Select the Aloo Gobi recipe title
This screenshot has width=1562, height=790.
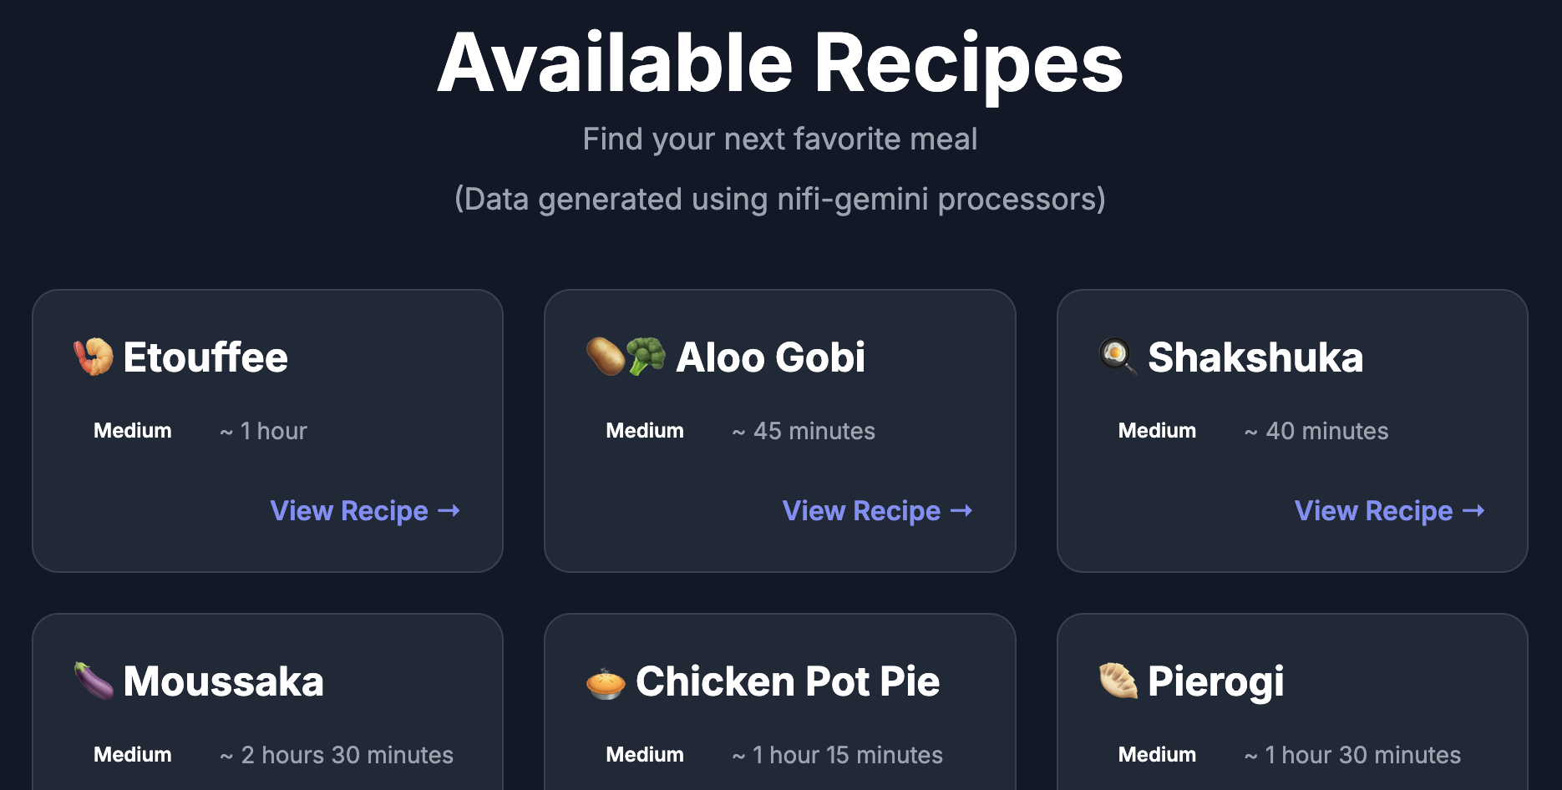point(770,357)
